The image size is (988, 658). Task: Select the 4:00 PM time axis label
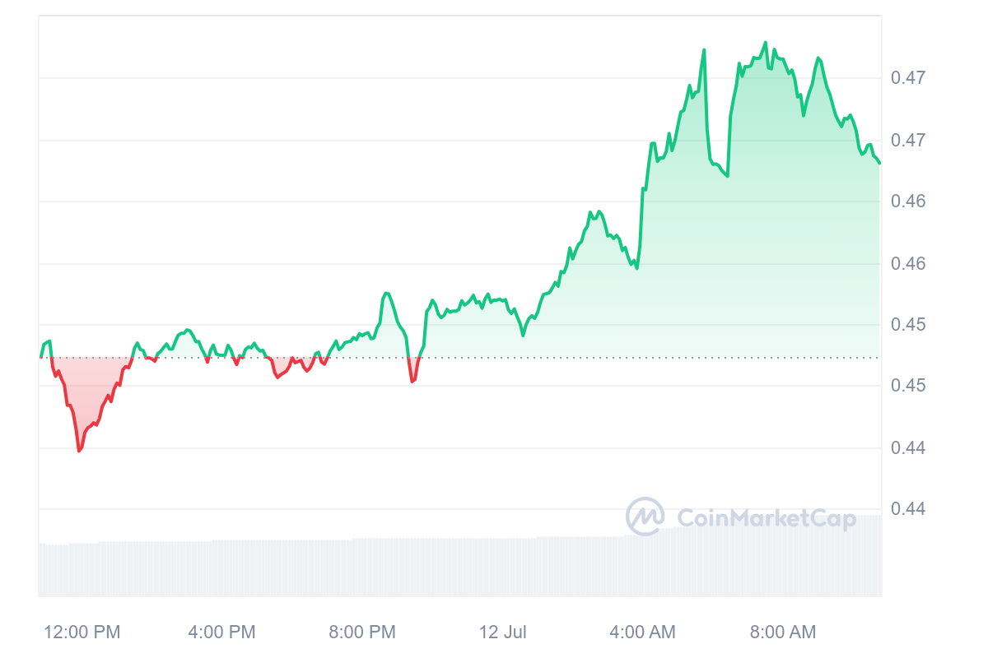coord(221,632)
